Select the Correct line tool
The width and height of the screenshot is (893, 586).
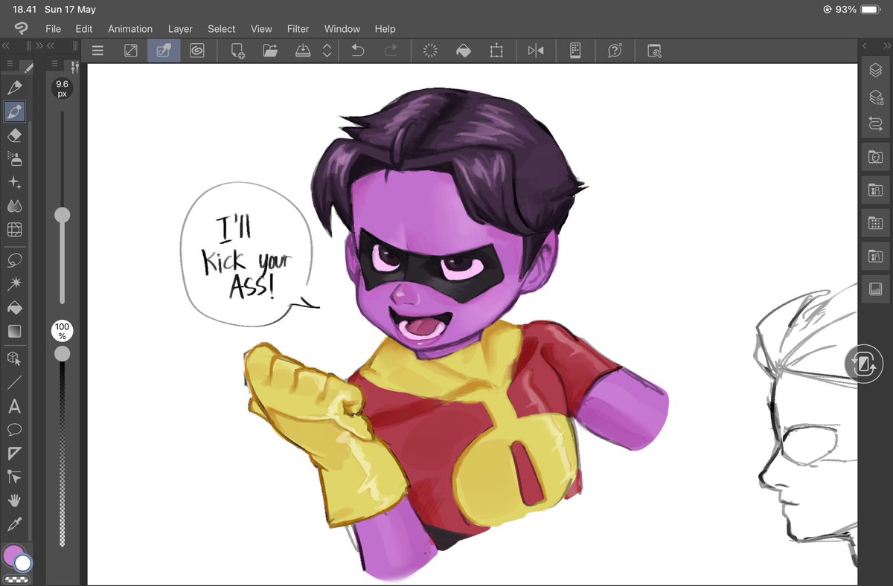[14, 477]
